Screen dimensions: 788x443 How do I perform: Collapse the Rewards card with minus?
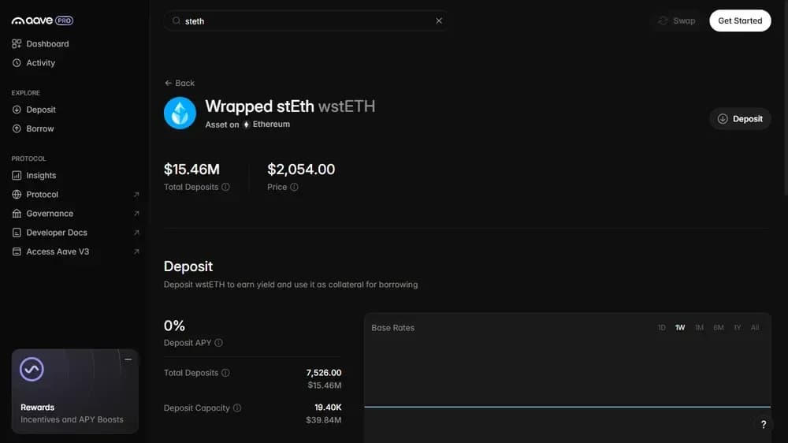click(x=128, y=359)
